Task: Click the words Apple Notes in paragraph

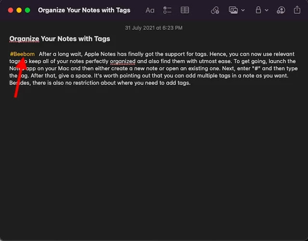Action: (100, 54)
